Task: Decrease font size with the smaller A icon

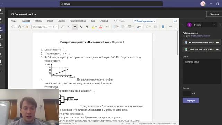Action: (69, 27)
